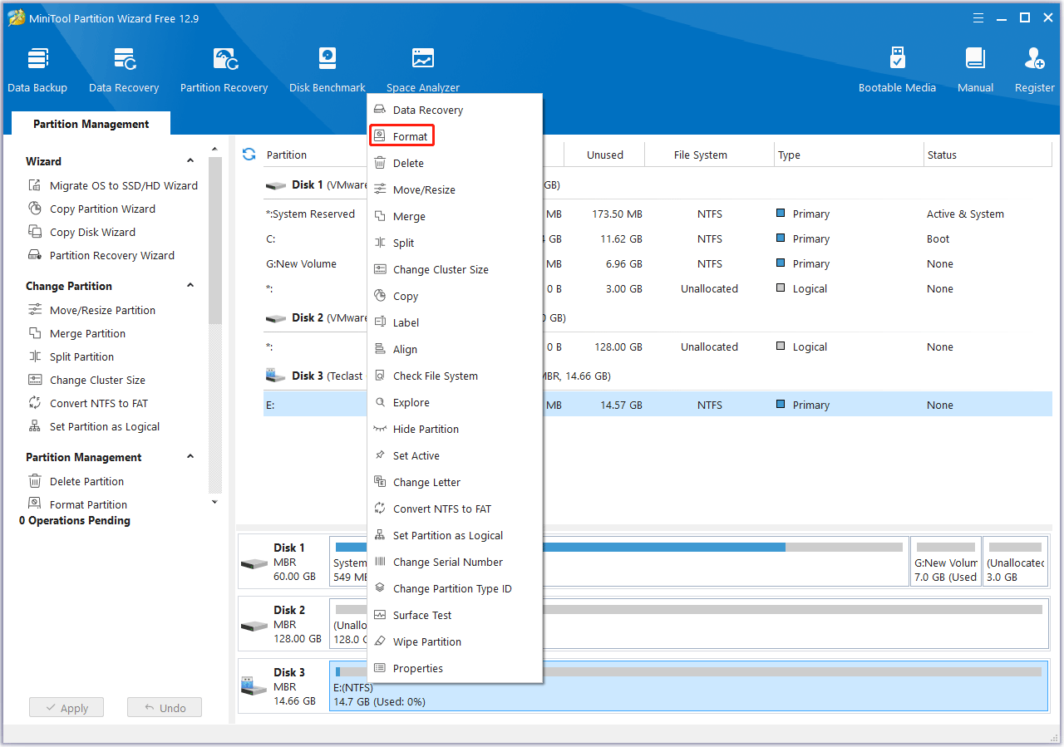Collapse the Change Partition section
The height and width of the screenshot is (747, 1064).
click(190, 286)
